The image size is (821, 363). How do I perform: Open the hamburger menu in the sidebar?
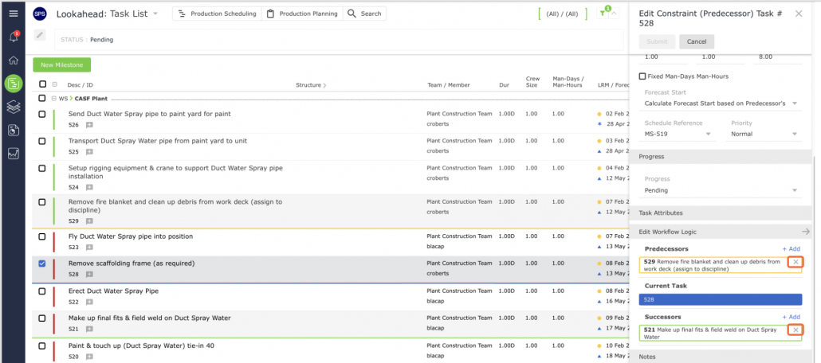click(14, 14)
